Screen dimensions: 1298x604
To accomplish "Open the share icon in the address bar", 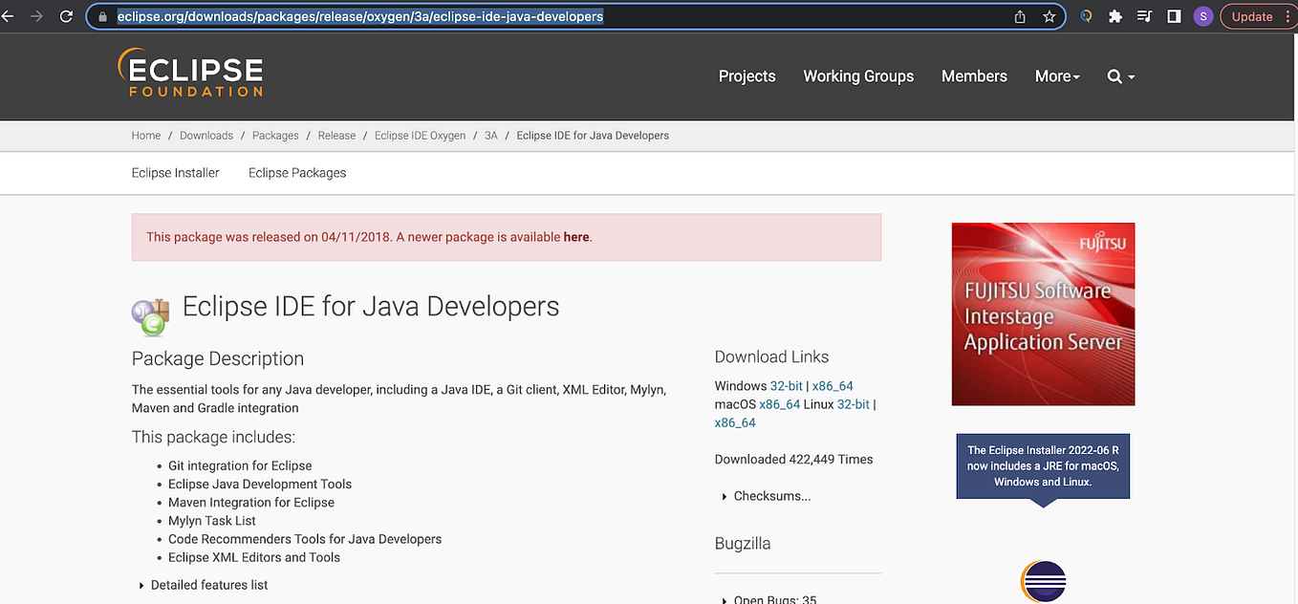I will point(1019,15).
